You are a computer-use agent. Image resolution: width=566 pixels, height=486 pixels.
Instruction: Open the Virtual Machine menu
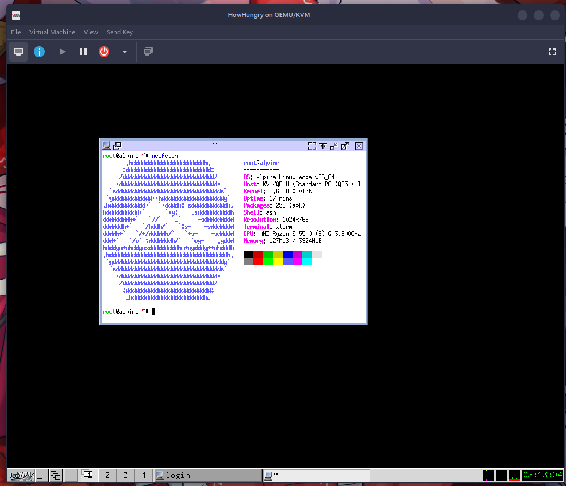coord(52,32)
